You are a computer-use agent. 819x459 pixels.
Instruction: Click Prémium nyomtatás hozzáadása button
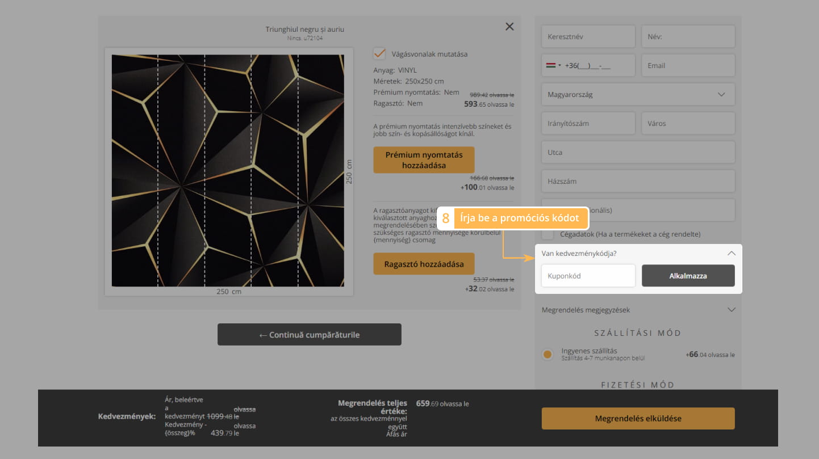pos(424,160)
